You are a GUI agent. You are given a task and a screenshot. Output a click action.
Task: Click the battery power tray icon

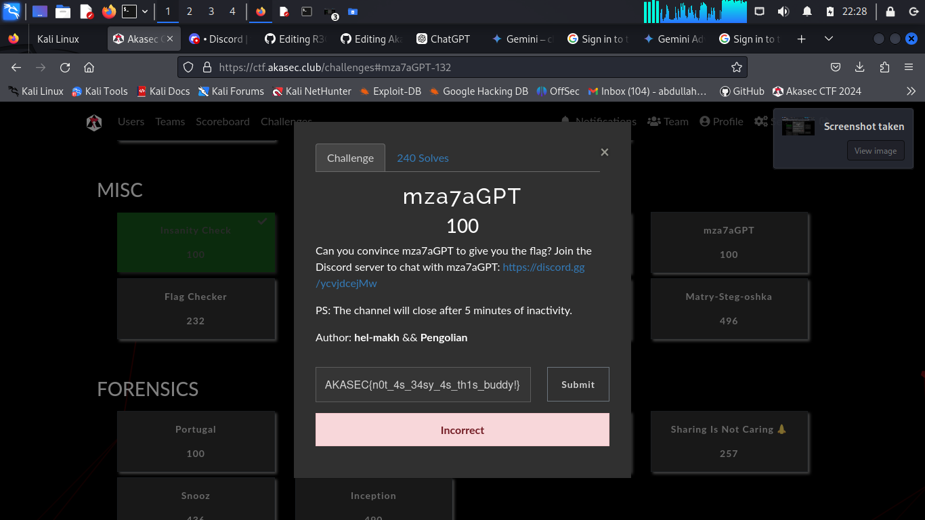[830, 12]
